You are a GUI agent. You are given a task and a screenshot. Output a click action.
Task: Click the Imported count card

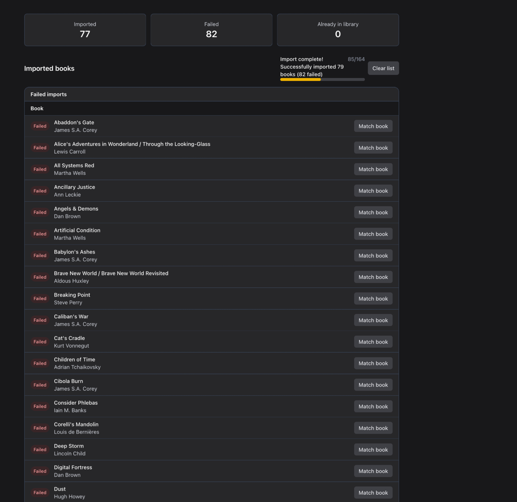pos(85,30)
